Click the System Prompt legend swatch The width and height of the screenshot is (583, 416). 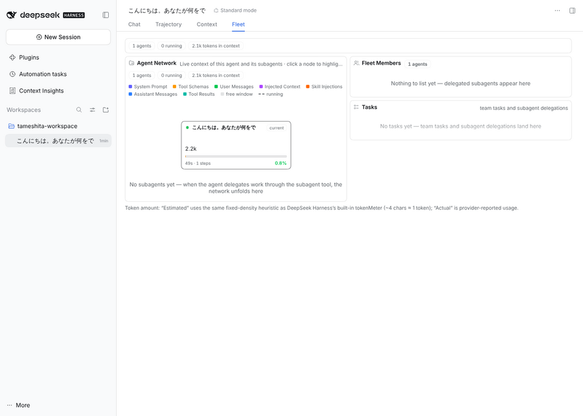point(130,87)
